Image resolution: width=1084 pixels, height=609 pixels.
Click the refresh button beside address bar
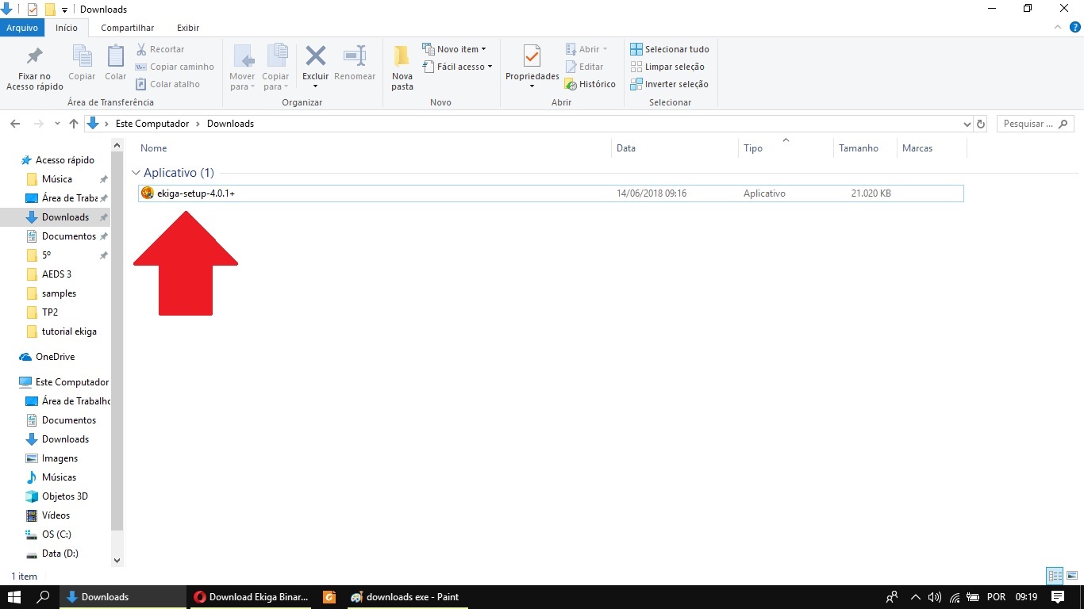[981, 124]
